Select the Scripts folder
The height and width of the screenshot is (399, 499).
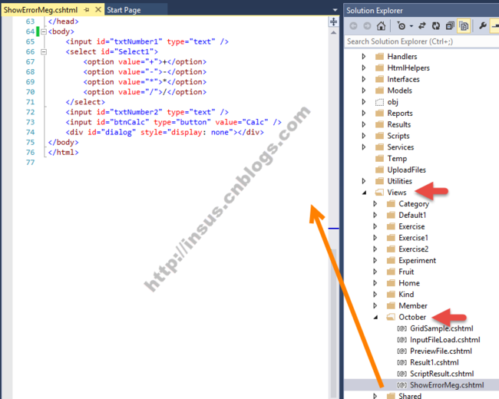pyautogui.click(x=398, y=136)
